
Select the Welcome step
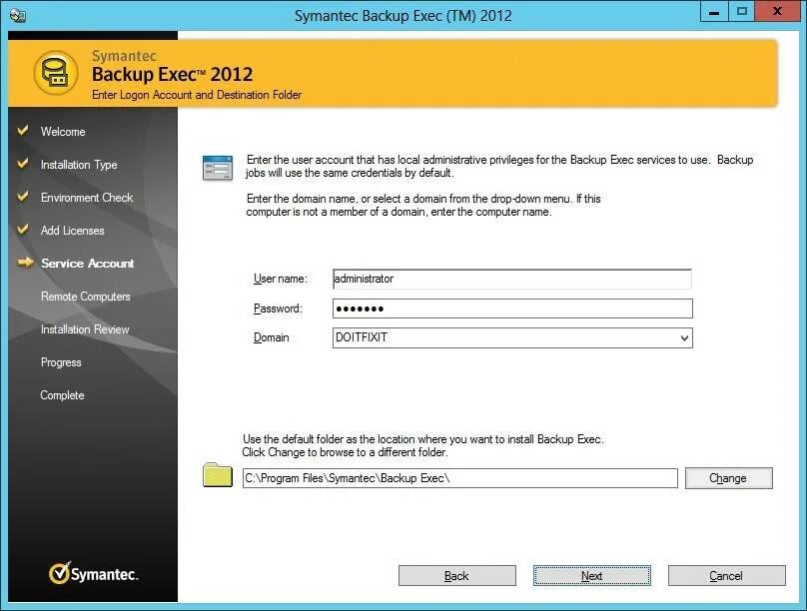[63, 132]
